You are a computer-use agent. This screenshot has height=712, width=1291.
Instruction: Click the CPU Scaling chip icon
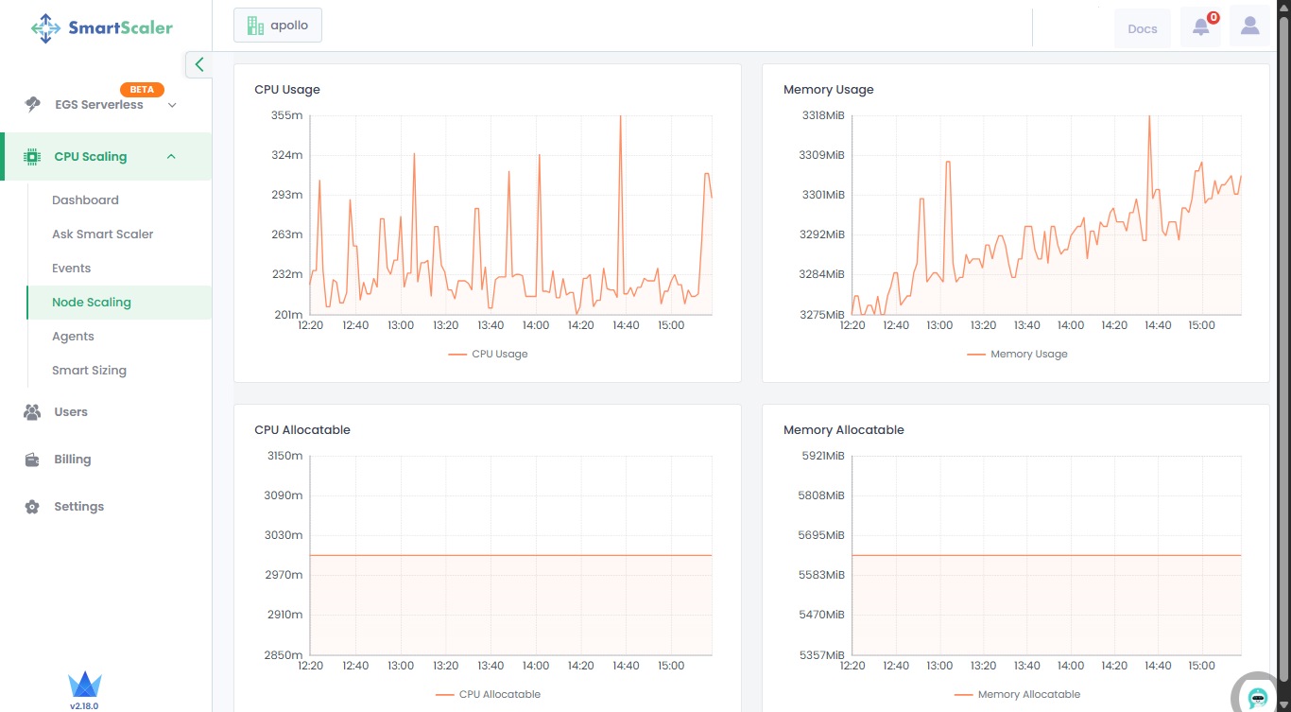[32, 157]
